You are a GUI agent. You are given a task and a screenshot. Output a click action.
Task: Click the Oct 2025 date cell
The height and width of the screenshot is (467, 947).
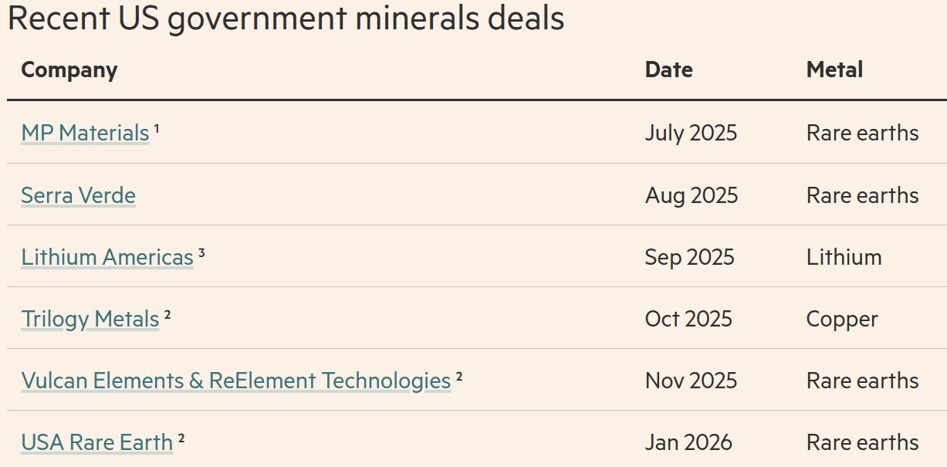point(688,319)
